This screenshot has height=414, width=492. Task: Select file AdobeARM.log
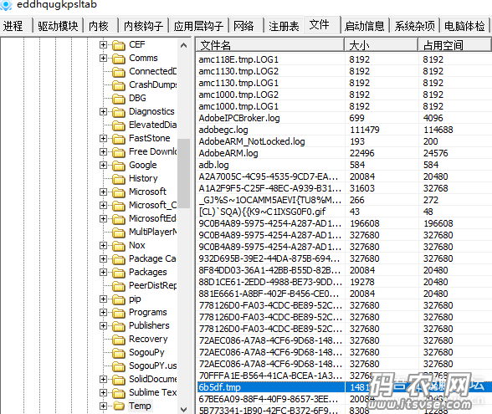228,153
